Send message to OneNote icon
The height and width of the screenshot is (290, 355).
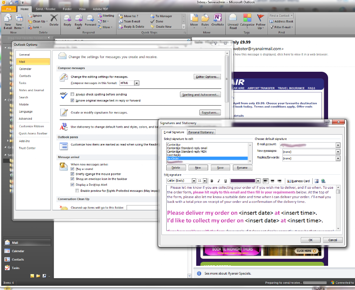217,20
